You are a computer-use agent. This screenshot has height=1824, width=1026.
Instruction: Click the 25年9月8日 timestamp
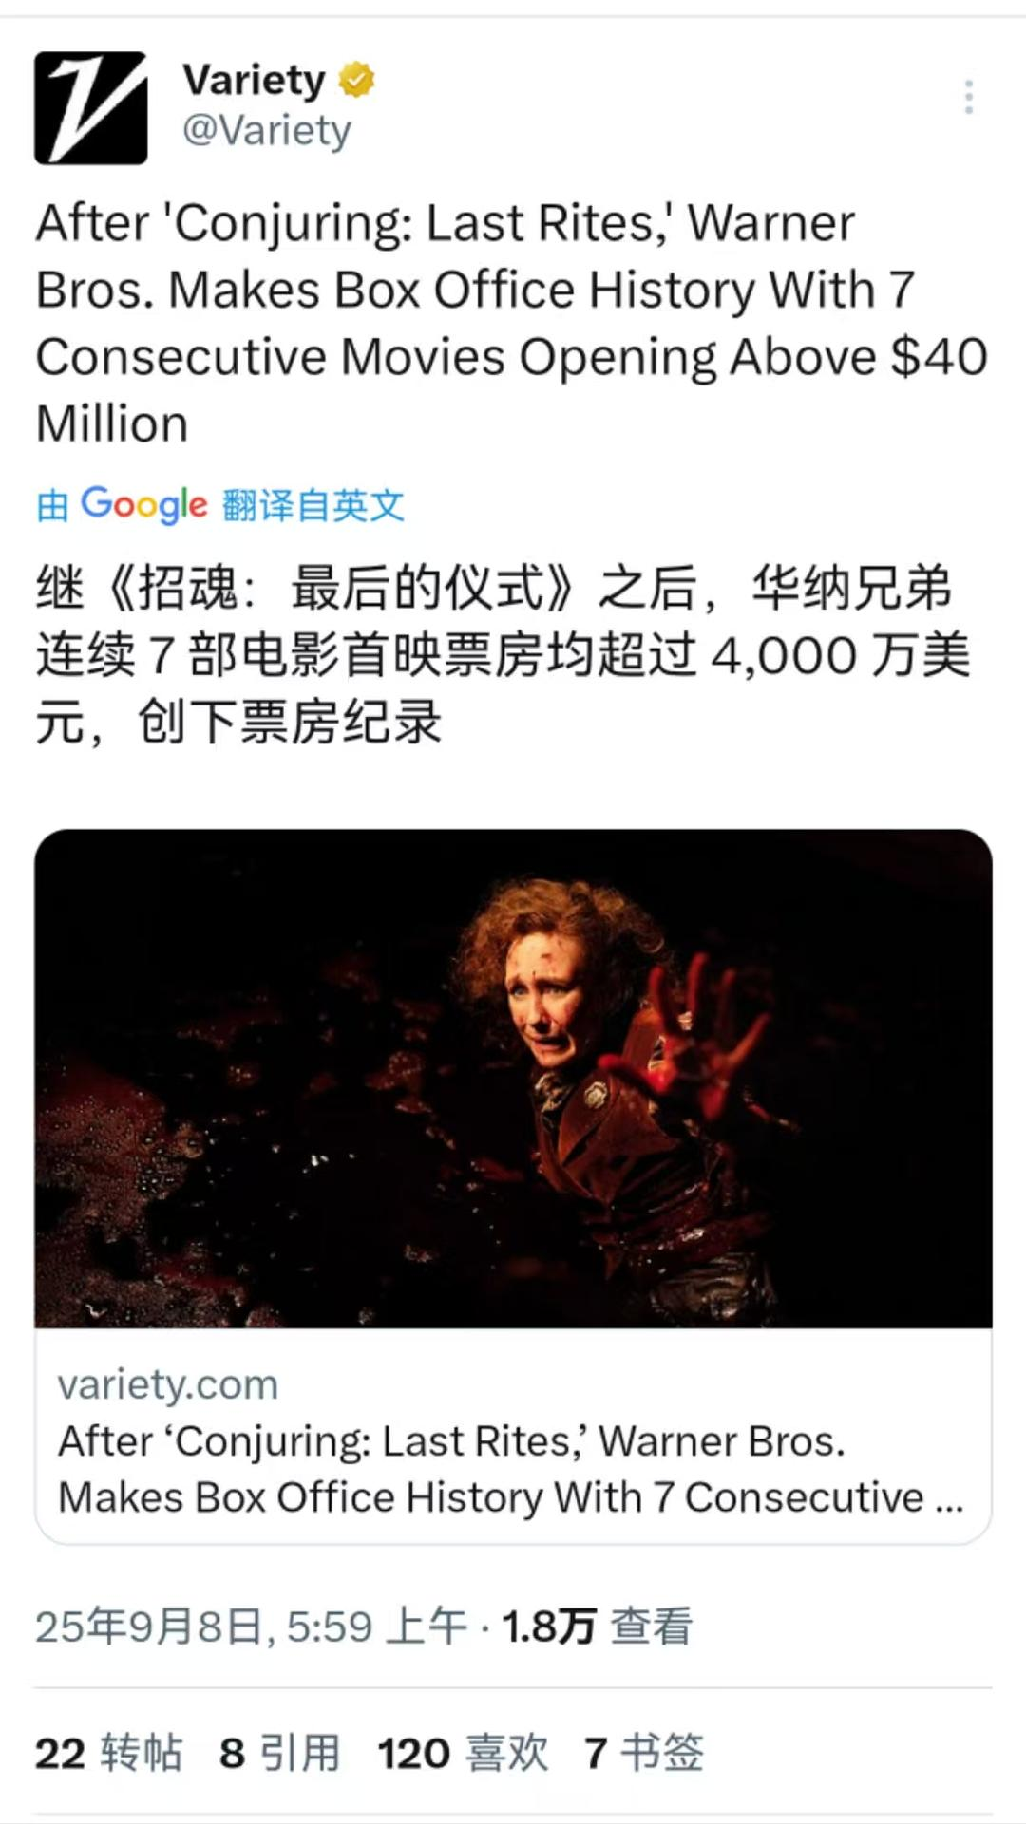coord(154,1627)
